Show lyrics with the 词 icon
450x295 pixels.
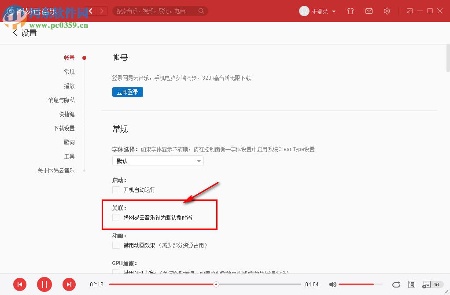(411, 284)
